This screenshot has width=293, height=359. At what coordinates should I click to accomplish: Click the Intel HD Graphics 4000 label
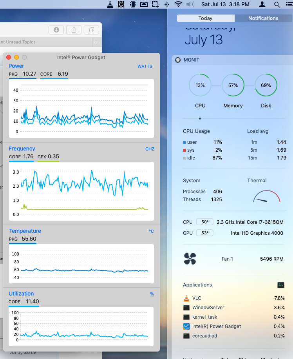(257, 233)
